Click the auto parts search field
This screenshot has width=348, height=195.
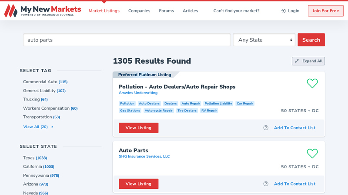click(x=127, y=40)
